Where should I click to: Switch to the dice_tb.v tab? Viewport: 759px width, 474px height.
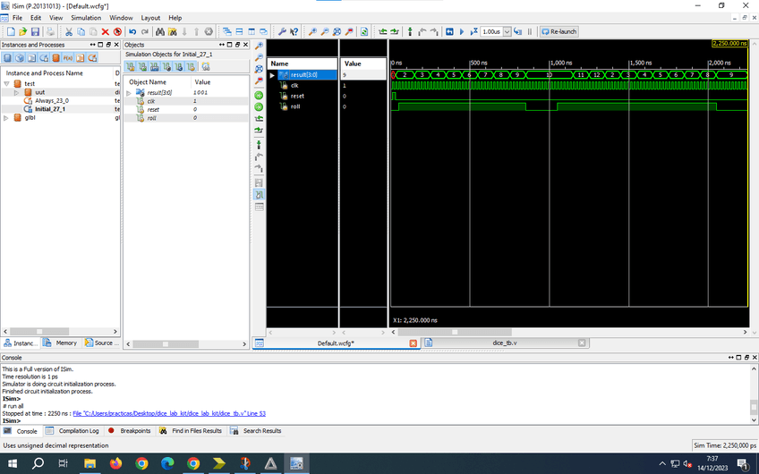[x=504, y=343]
